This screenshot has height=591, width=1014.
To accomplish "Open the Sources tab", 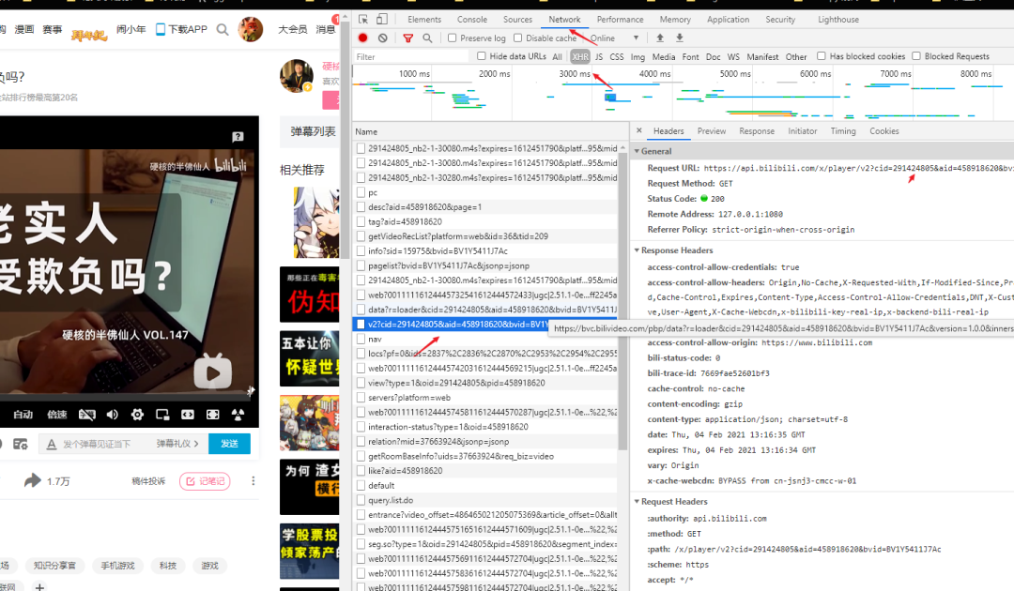I will 517,20.
